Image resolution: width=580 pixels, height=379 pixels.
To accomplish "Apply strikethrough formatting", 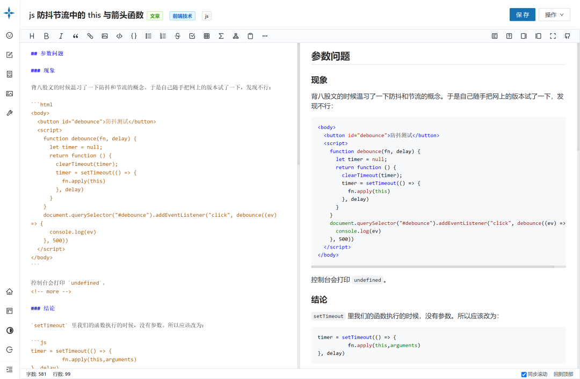I will tap(178, 36).
